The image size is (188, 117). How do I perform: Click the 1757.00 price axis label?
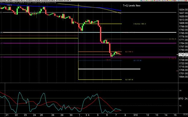[x=183, y=47]
